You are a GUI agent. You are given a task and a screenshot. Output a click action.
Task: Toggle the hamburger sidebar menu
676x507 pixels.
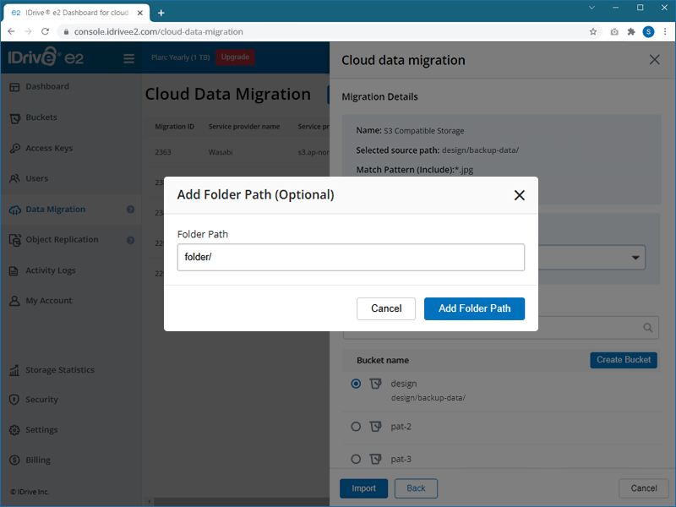pos(129,58)
